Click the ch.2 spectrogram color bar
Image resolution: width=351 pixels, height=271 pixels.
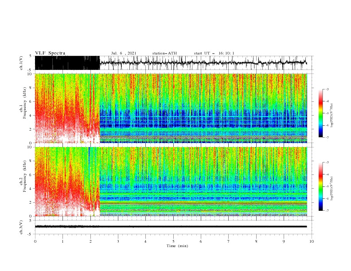[320, 186]
